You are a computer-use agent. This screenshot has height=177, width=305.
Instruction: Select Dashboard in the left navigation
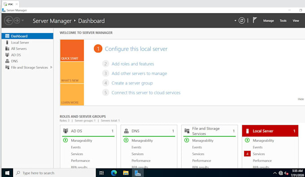[x=27, y=36]
